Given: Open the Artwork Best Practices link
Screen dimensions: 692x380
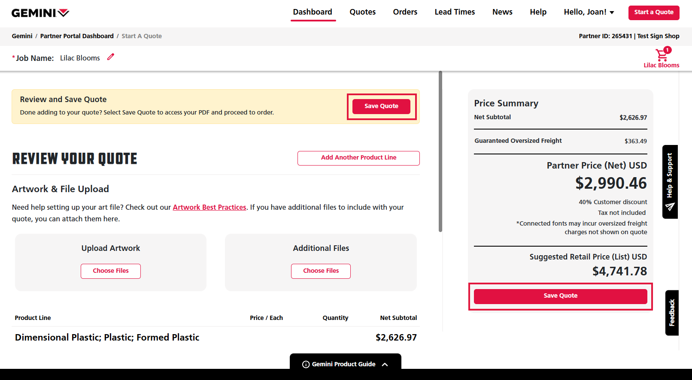Looking at the screenshot, I should (x=209, y=207).
